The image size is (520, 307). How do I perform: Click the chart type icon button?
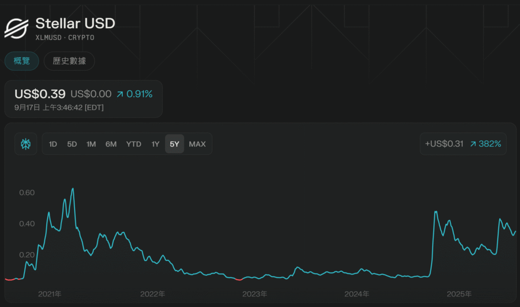pos(25,144)
